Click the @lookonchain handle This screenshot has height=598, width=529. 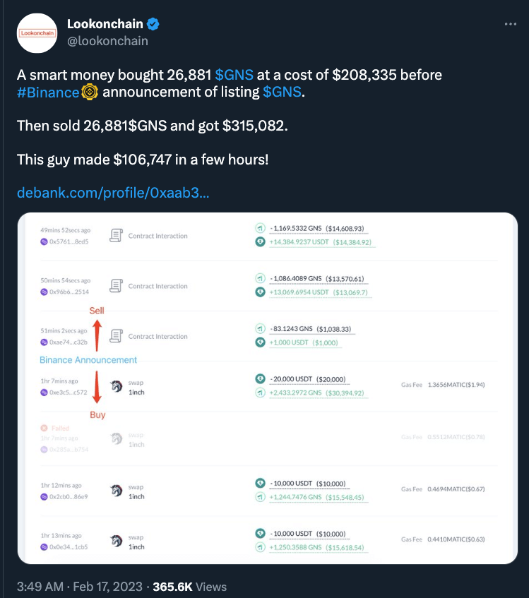(x=107, y=41)
